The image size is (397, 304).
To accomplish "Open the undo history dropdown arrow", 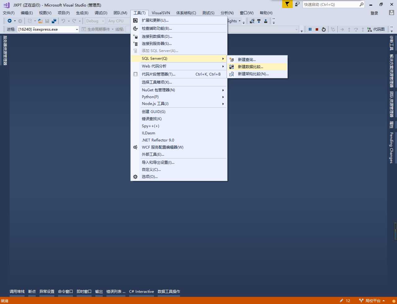I will (69, 21).
